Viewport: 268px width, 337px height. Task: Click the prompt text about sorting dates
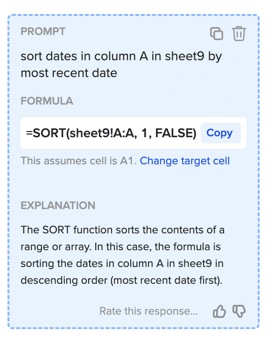pyautogui.click(x=121, y=64)
